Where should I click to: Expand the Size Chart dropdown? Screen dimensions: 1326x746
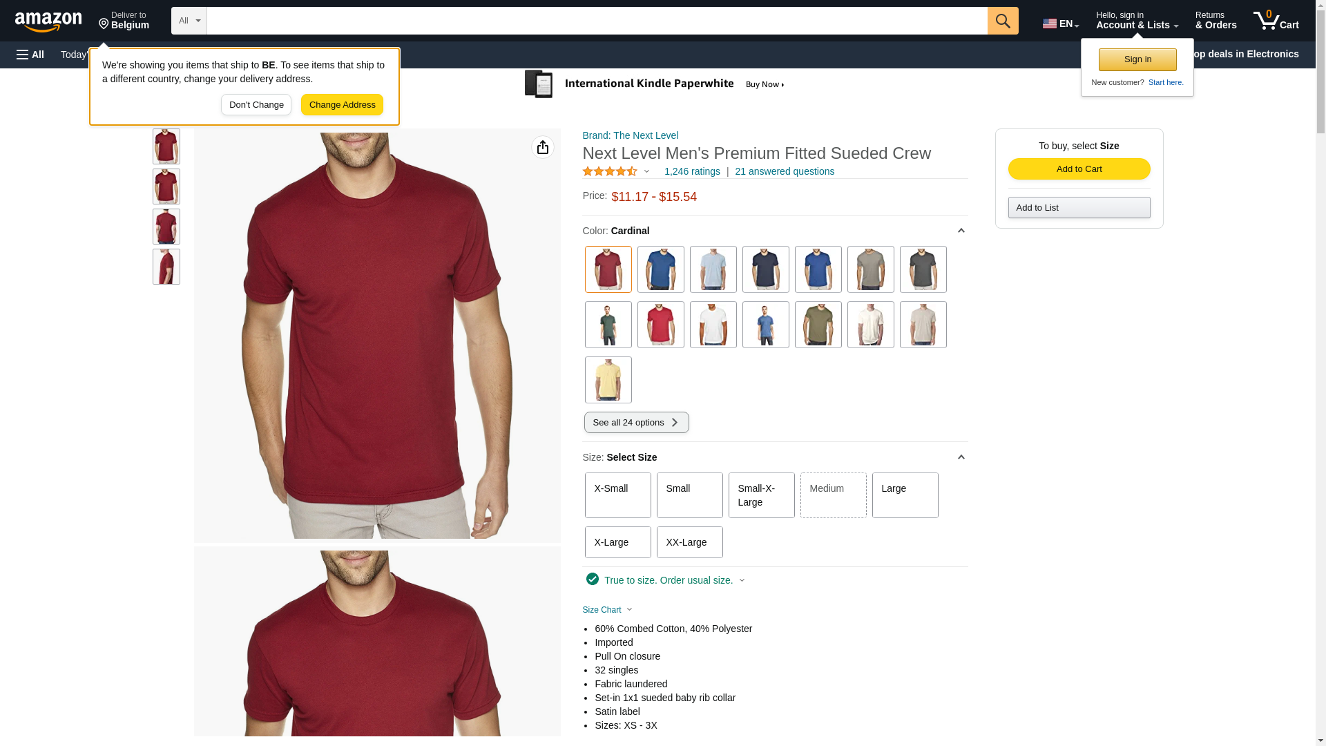pyautogui.click(x=608, y=610)
